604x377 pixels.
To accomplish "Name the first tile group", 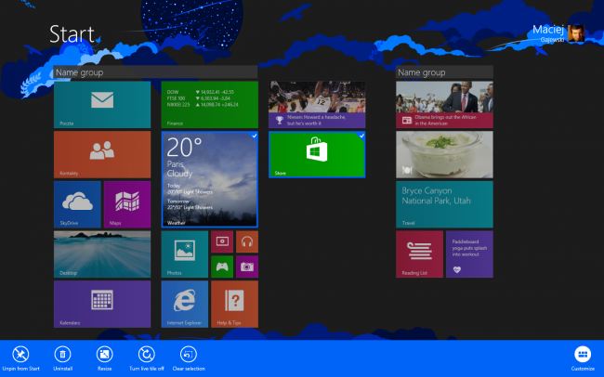I will (x=155, y=72).
